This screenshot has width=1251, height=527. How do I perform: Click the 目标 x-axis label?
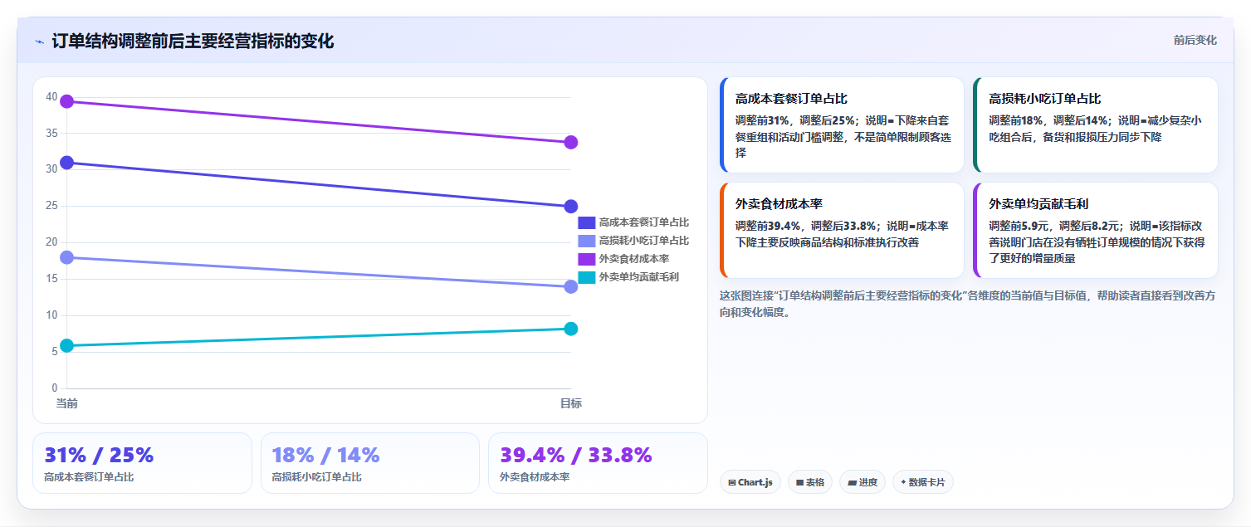[571, 403]
